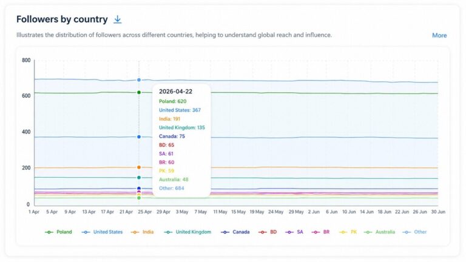Toggle India series in the legend

click(x=142, y=232)
